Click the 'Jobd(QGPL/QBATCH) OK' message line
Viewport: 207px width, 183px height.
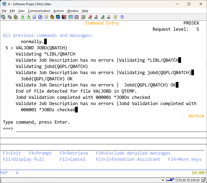[x=47, y=79]
